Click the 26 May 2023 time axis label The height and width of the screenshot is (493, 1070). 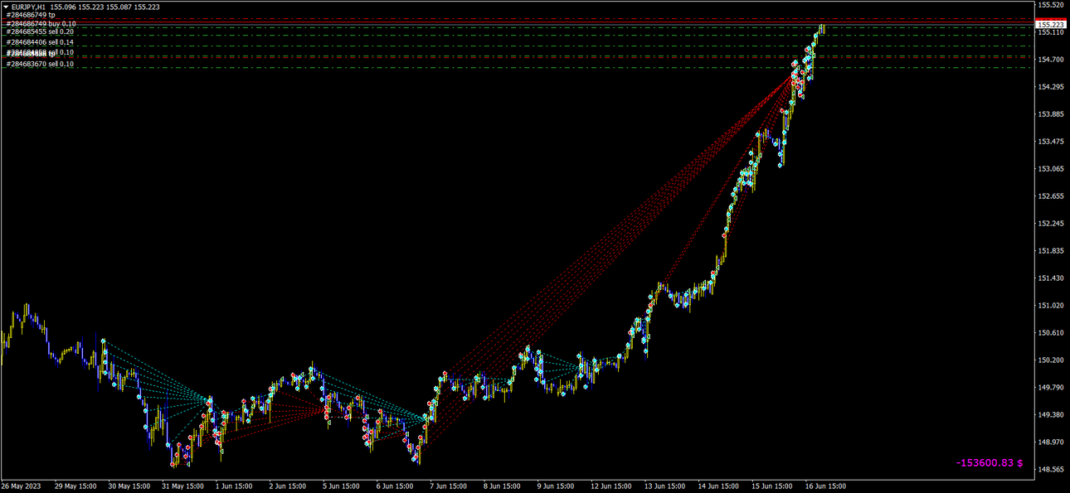coord(22,486)
